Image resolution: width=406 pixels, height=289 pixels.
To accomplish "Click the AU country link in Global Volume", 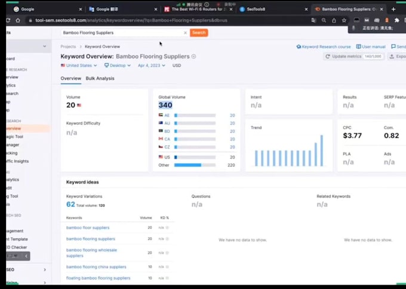I will tap(167, 123).
